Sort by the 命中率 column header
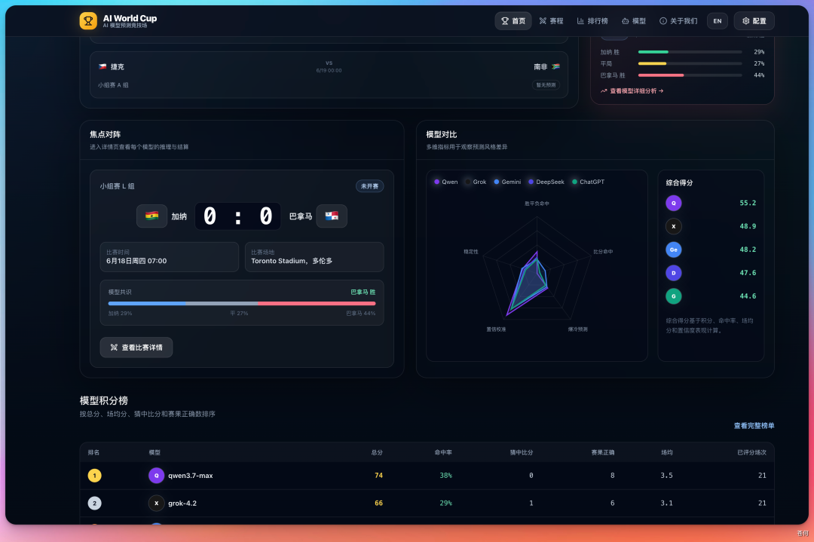 (443, 453)
